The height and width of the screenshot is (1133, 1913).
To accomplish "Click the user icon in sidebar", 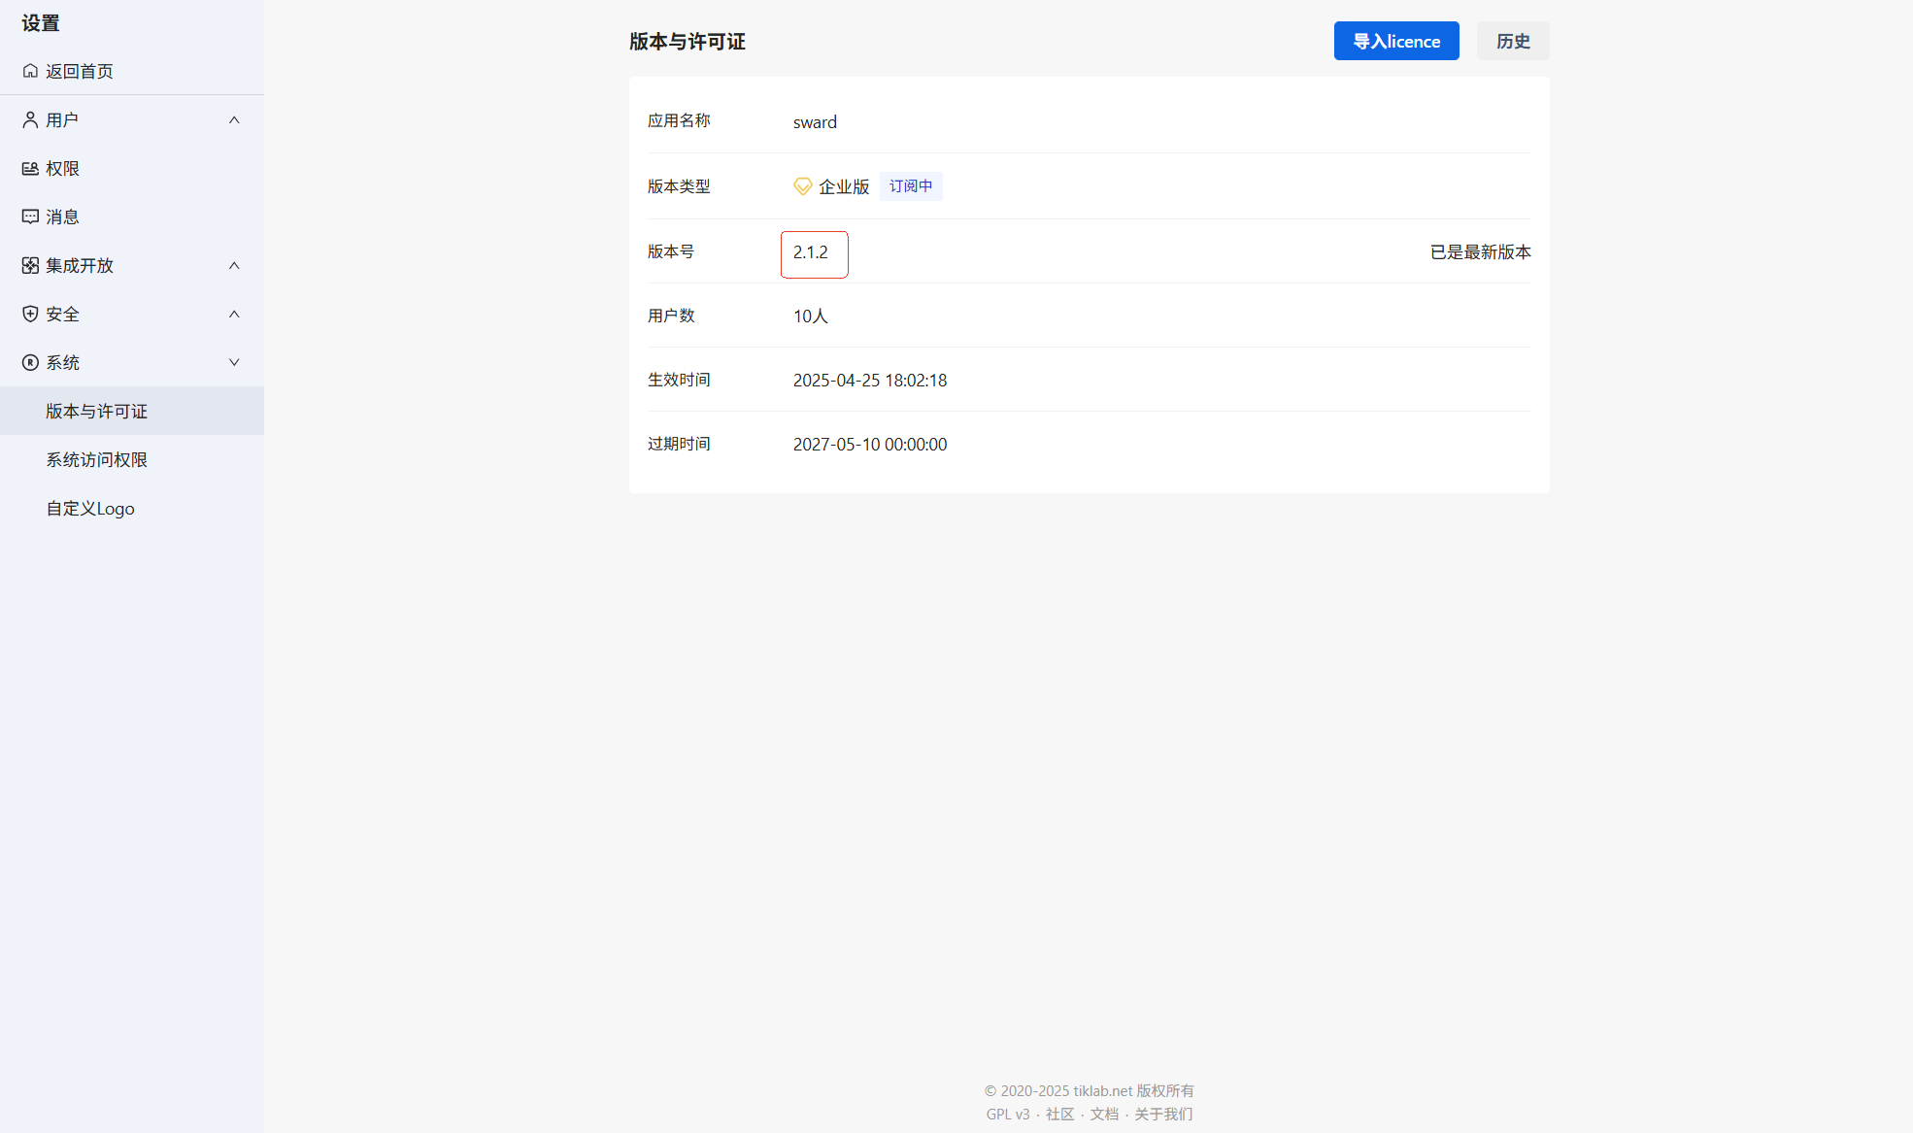I will click(30, 119).
